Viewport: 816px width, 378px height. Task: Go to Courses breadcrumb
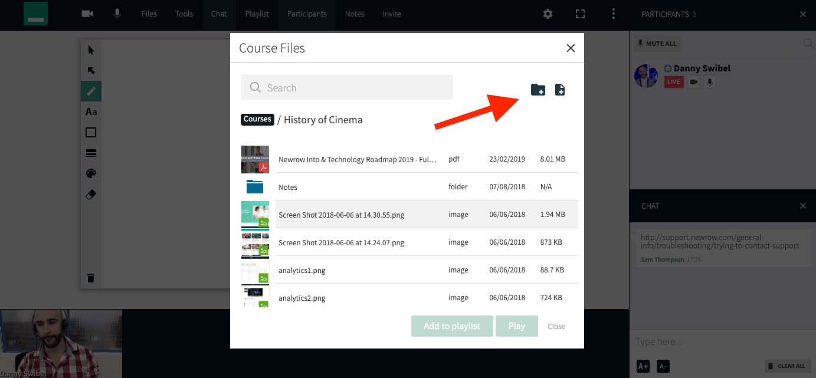pos(257,119)
